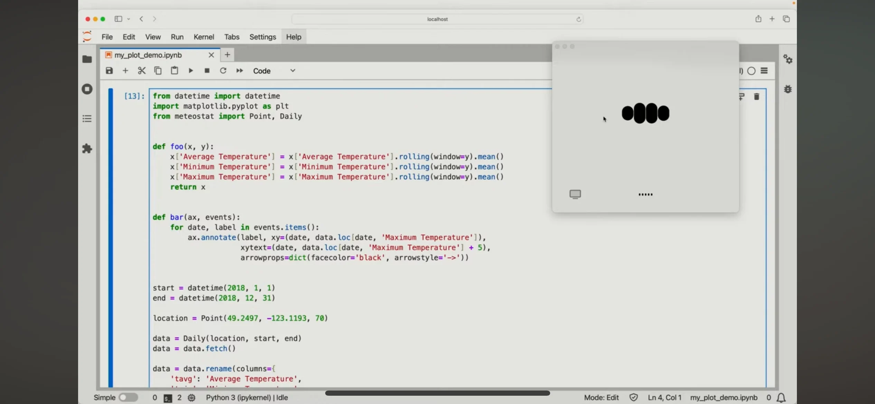The height and width of the screenshot is (404, 875).
Task: Restart kernel and run all cells
Action: 239,71
